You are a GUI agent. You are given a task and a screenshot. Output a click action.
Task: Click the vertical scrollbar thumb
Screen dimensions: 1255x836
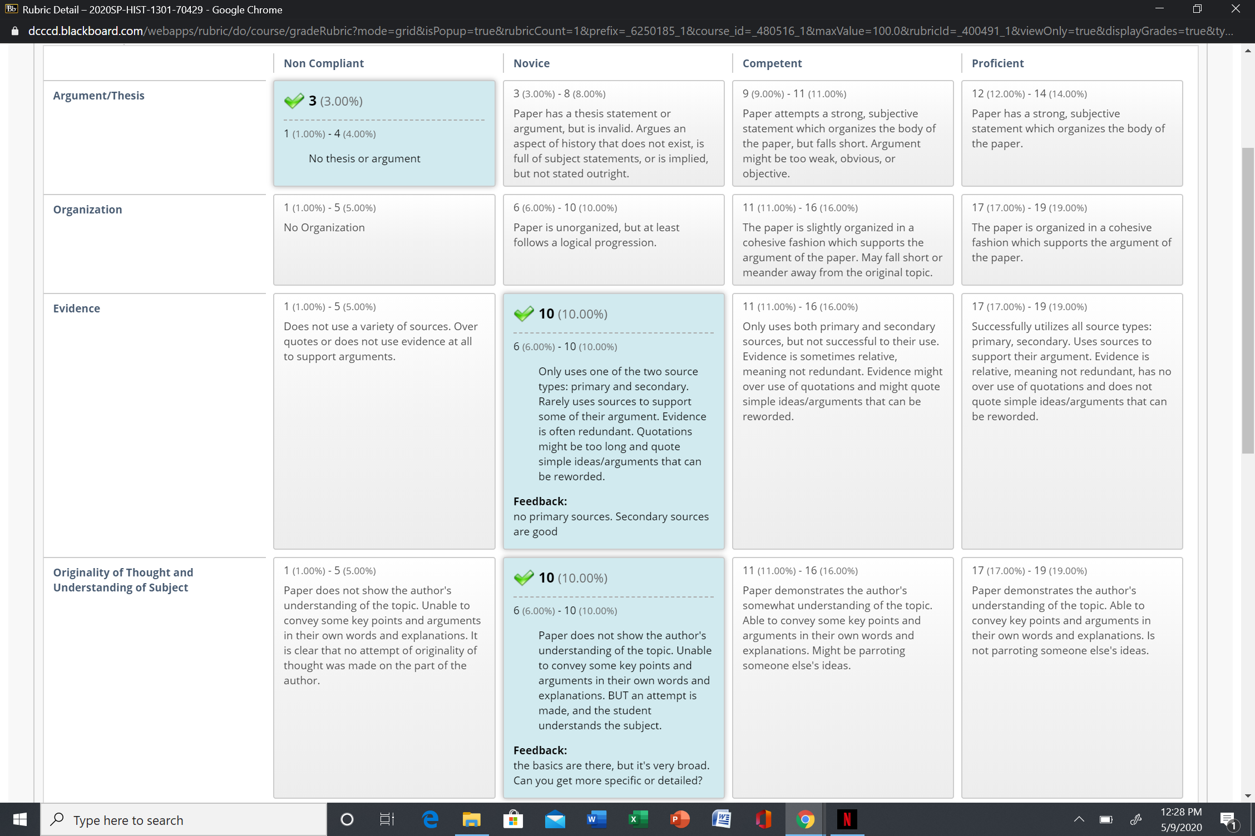(1248, 300)
